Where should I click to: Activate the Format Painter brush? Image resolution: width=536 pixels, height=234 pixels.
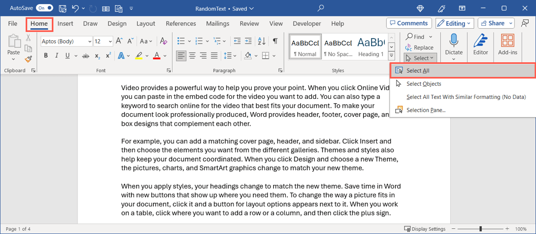(x=28, y=59)
